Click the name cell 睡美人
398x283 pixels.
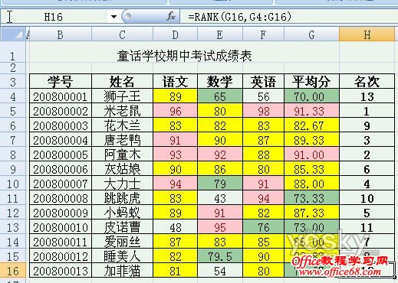(x=122, y=256)
